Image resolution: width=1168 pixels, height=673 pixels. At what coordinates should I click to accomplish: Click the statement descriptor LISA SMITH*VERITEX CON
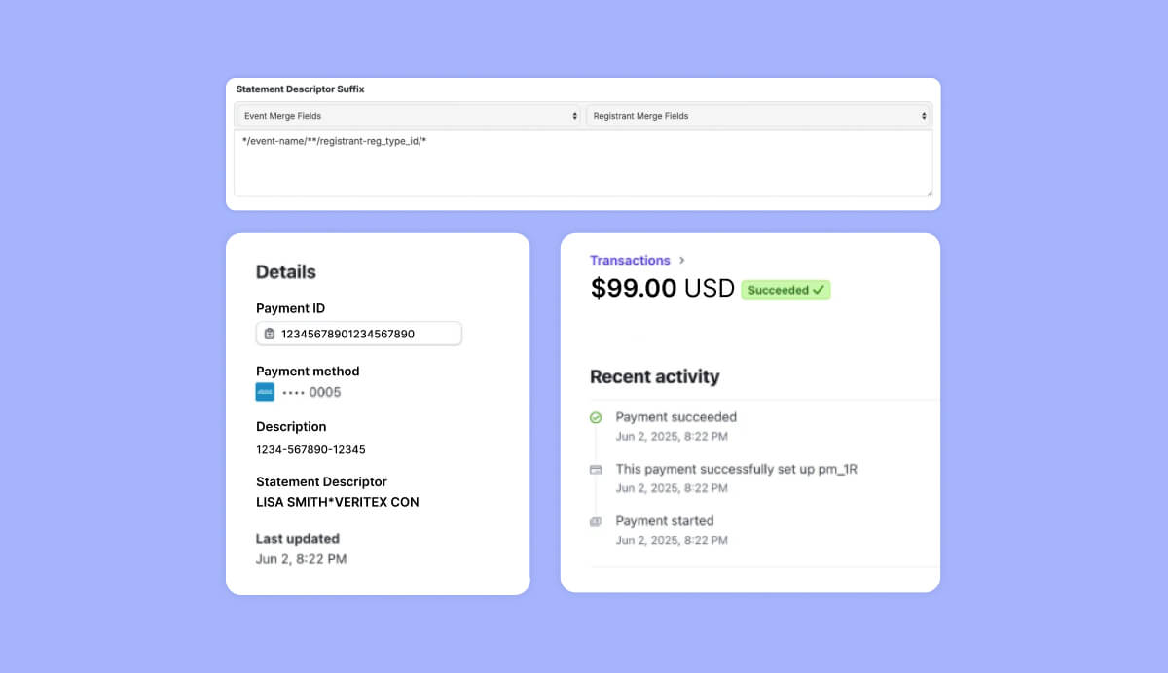pos(338,502)
